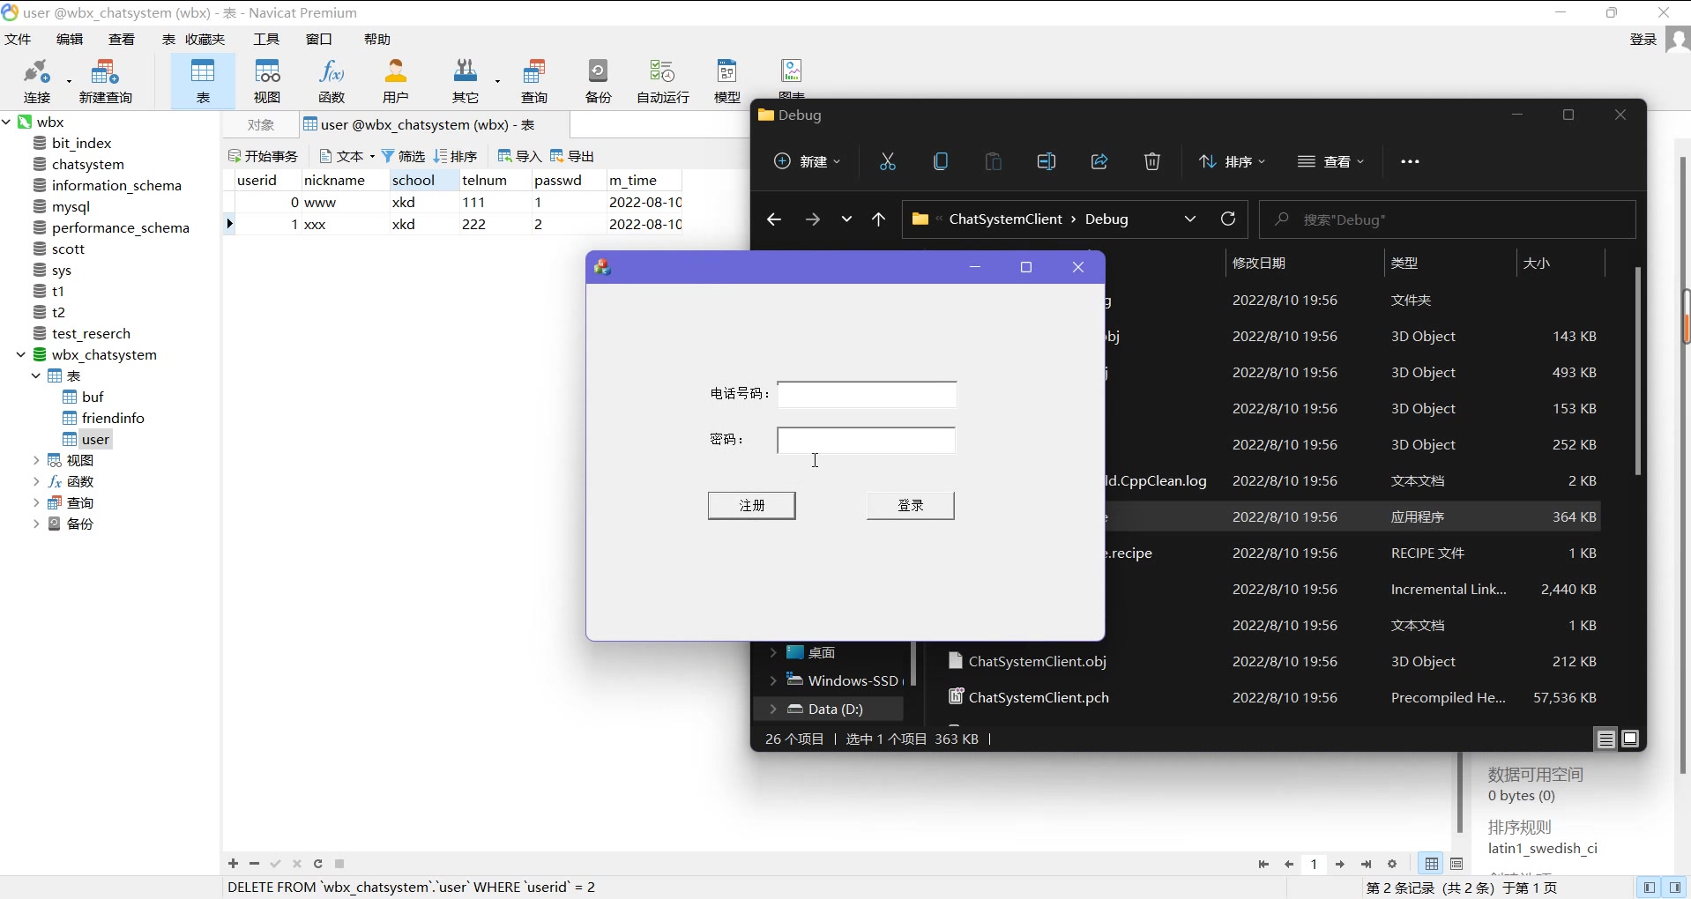Switch to grid view in Navicat status bar
The width and height of the screenshot is (1691, 899).
point(1432,864)
